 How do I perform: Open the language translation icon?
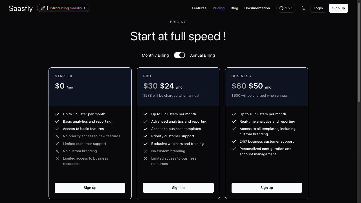[303, 8]
